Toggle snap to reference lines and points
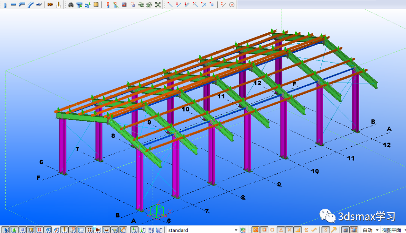 click(x=345, y=230)
